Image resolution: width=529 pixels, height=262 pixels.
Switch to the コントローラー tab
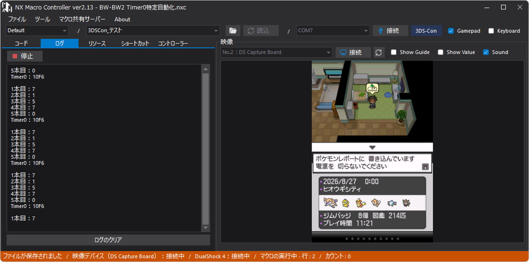pyautogui.click(x=173, y=43)
